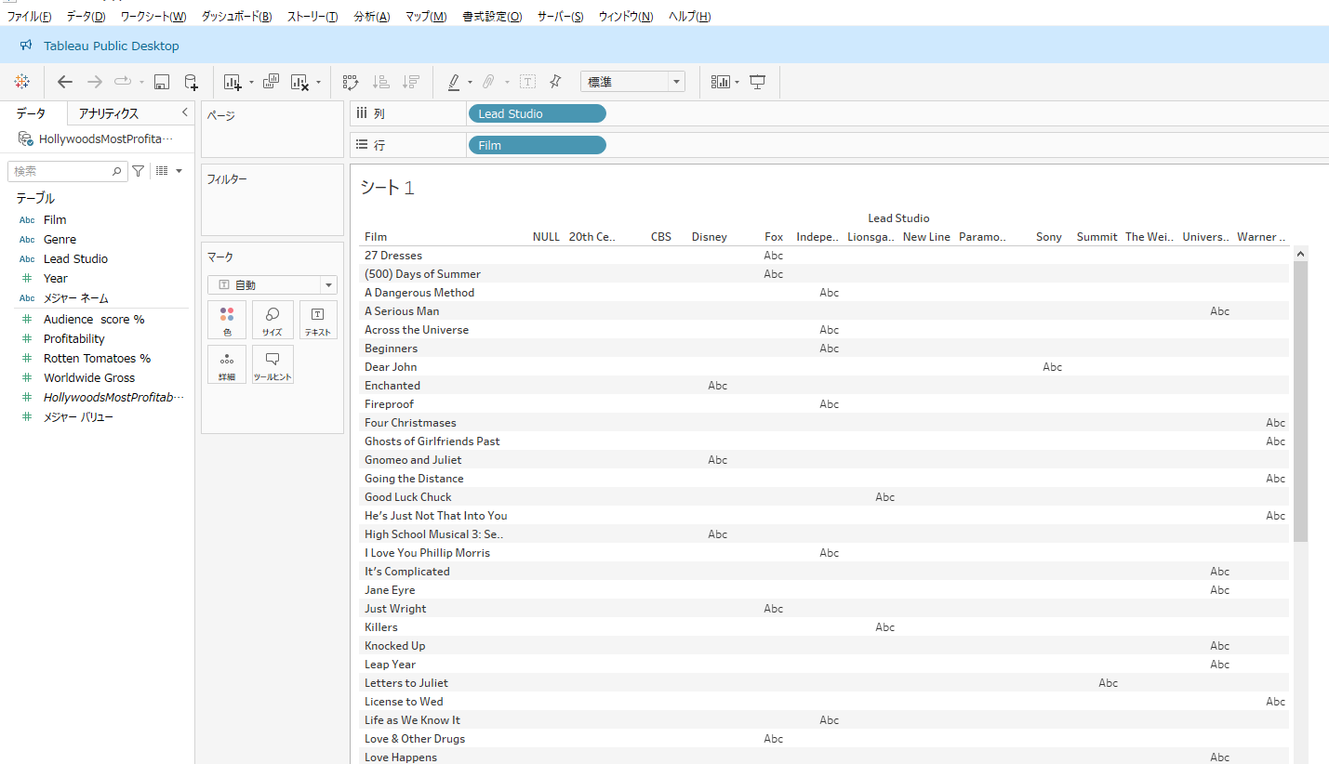Viewport: 1329px width, 764px height.
Task: Open the 分析(A) menu
Action: pos(372,17)
